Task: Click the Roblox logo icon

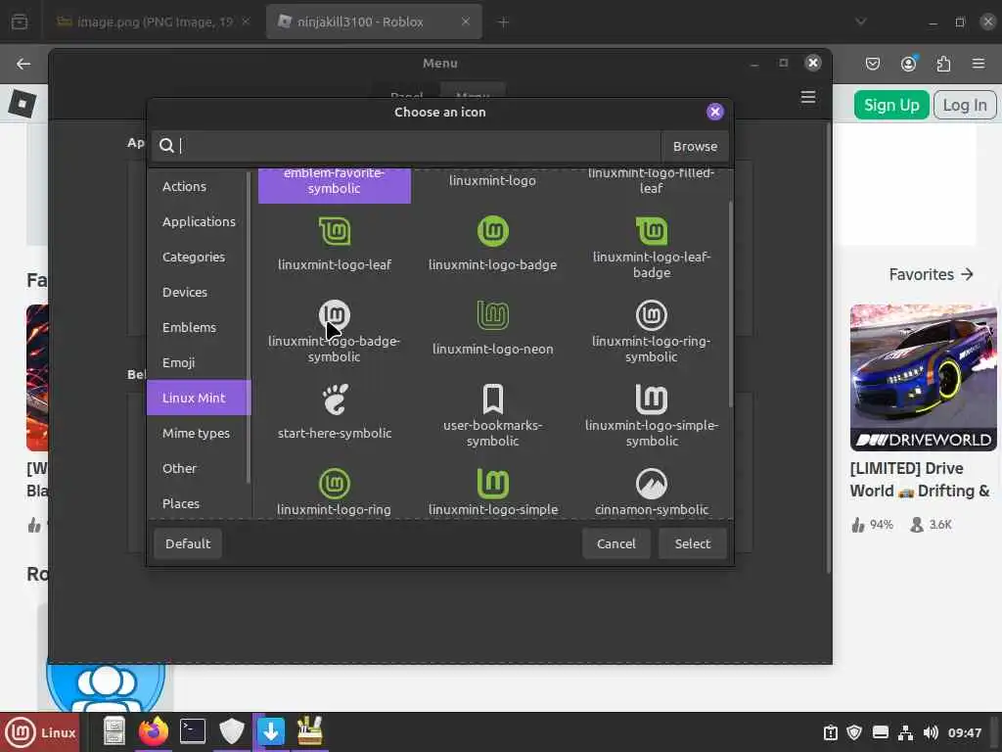Action: coord(23,104)
